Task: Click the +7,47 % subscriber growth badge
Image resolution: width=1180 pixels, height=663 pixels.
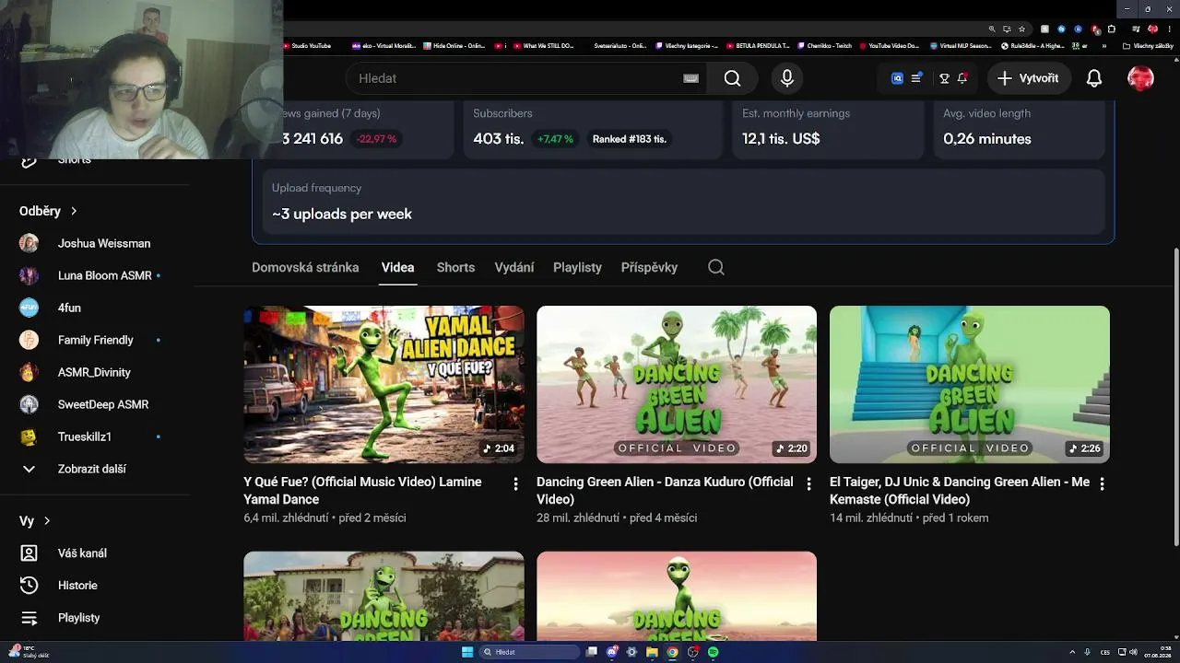Action: point(555,139)
